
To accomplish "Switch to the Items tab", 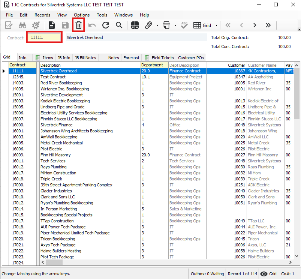I will (x=45, y=58).
